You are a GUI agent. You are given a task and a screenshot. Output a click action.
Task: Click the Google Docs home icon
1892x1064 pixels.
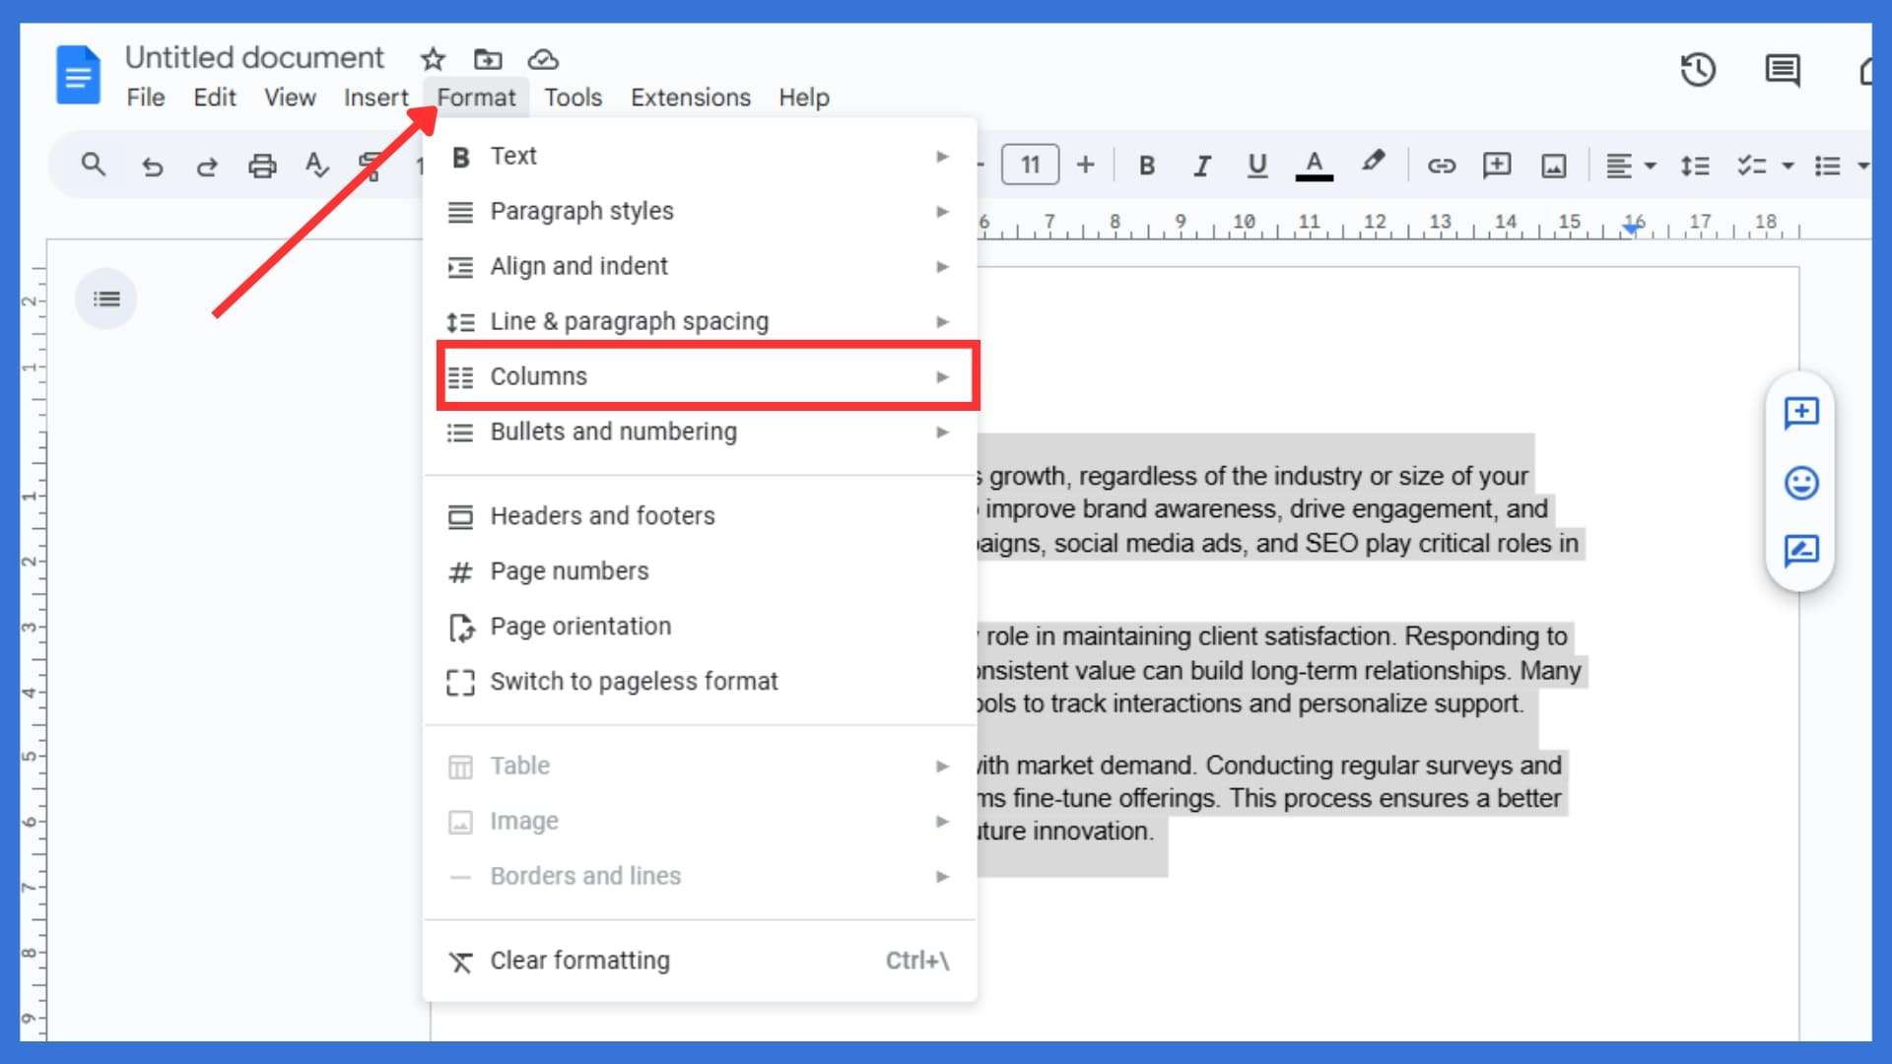click(78, 75)
